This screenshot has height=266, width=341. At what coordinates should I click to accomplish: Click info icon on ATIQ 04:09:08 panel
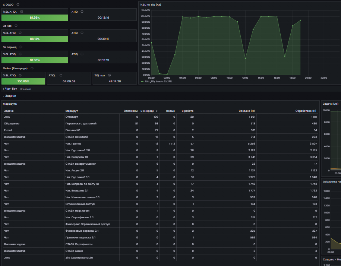tap(61, 75)
